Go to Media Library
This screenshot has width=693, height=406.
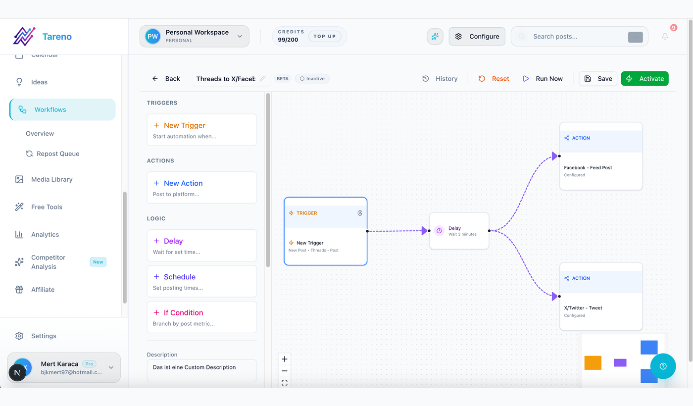(x=51, y=179)
